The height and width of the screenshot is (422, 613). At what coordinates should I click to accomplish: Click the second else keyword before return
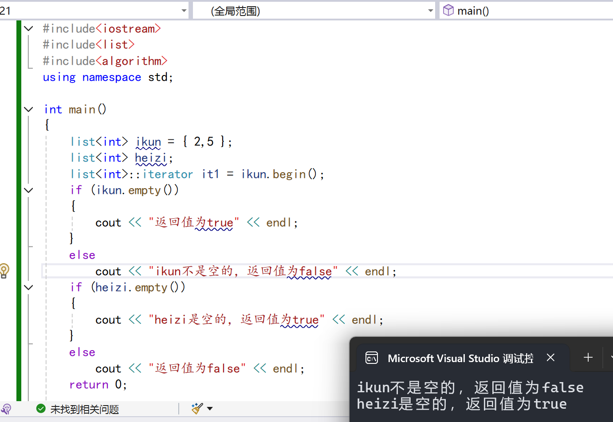(83, 352)
